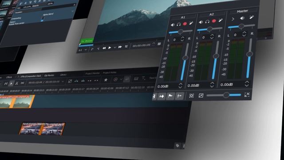Play the monitor preview
This screenshot has height=160, width=284.
point(110,48)
